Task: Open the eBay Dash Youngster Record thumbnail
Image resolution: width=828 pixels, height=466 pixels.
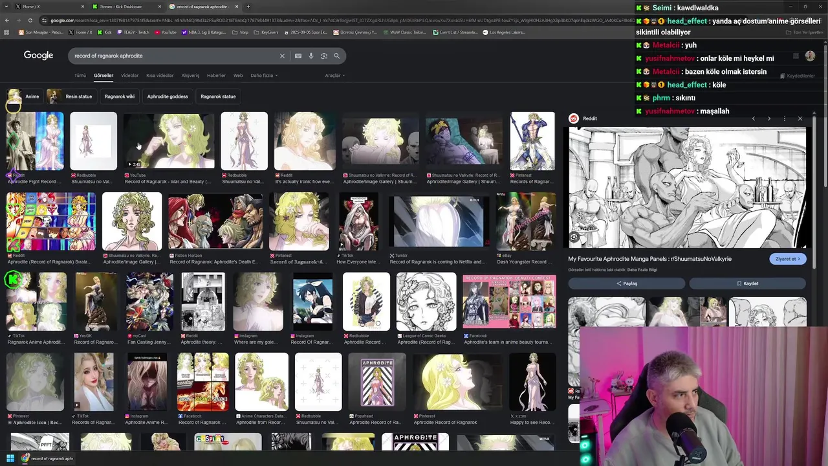Action: pyautogui.click(x=526, y=221)
